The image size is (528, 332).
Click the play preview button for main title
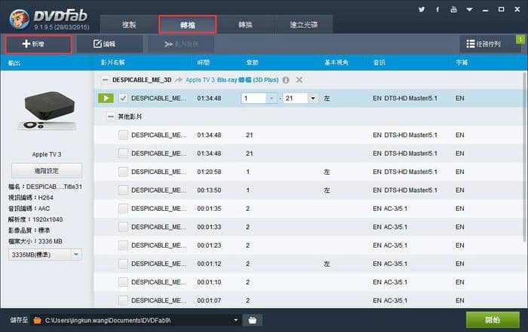coord(106,98)
